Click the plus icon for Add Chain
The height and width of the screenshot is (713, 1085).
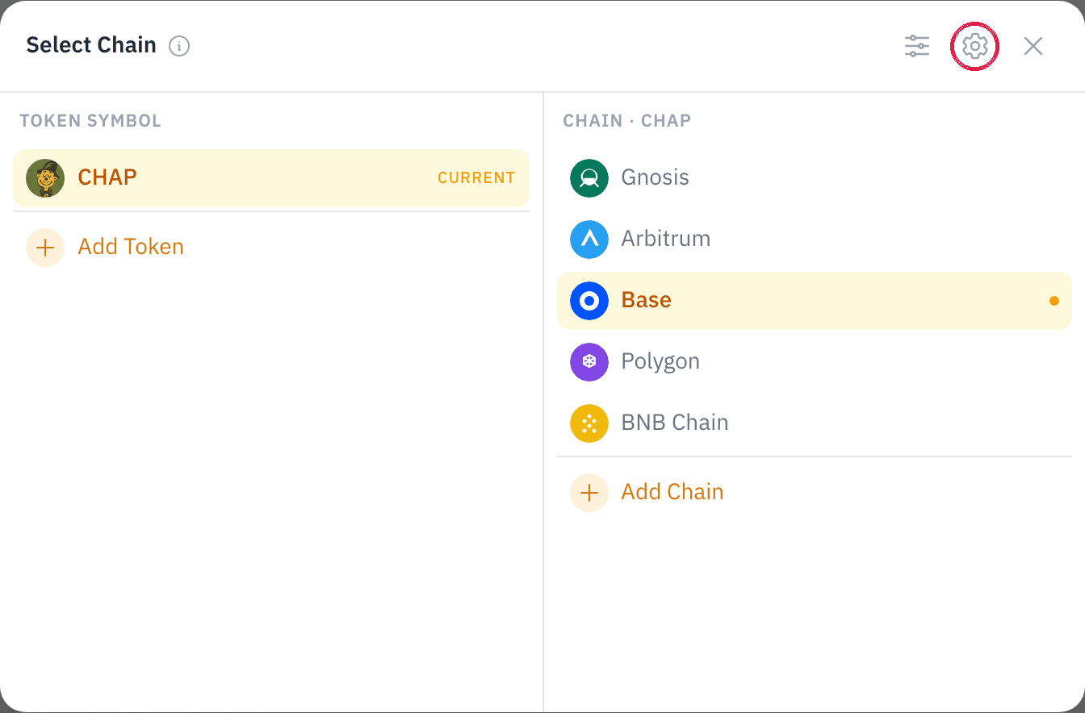click(589, 493)
